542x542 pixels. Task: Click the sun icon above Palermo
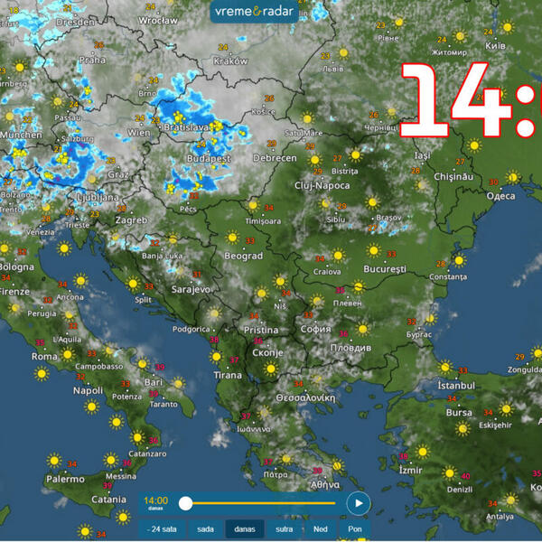pos(54,463)
